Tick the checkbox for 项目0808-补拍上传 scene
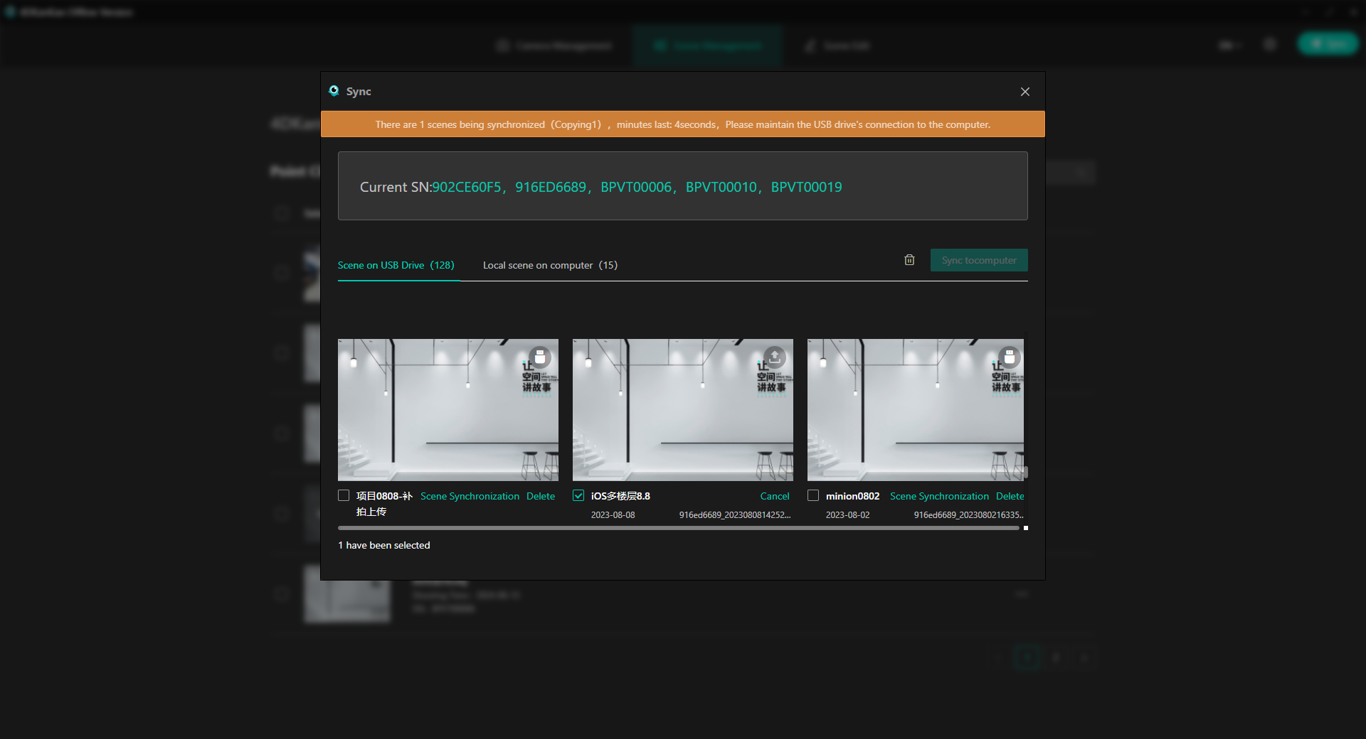 pyautogui.click(x=344, y=496)
